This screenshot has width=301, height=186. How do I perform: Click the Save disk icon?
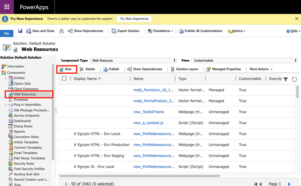click(x=20, y=31)
